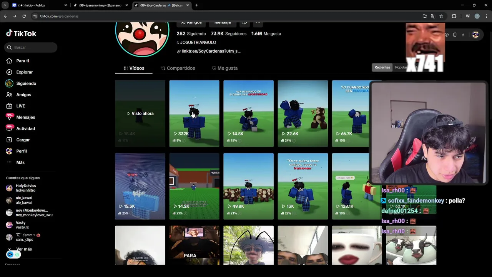Switch to the Compartidos tab
Image resolution: width=492 pixels, height=277 pixels.
(x=178, y=68)
